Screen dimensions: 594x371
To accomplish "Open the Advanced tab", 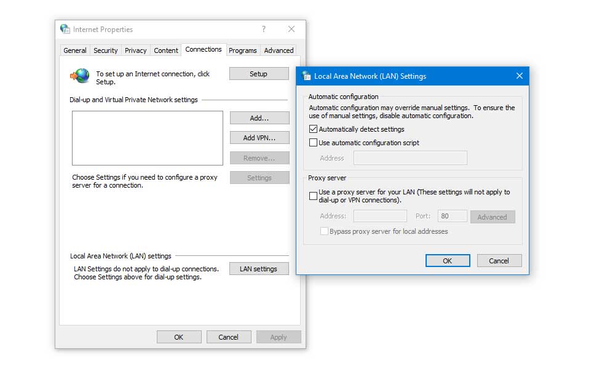I will click(278, 50).
